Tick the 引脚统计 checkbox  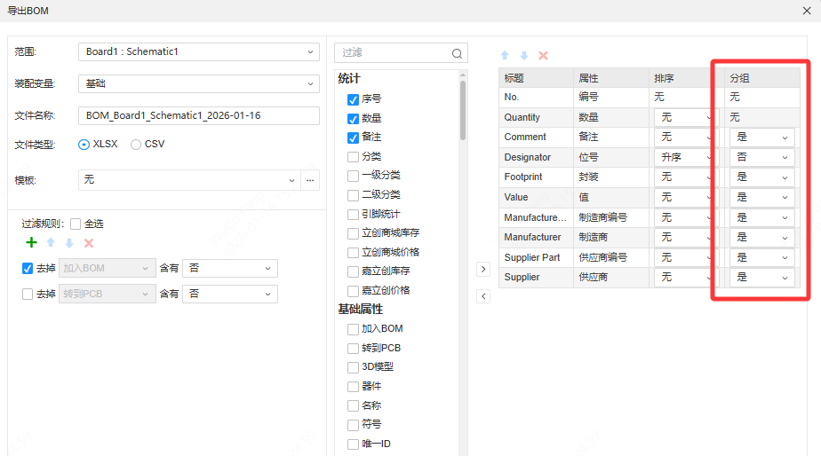[353, 215]
